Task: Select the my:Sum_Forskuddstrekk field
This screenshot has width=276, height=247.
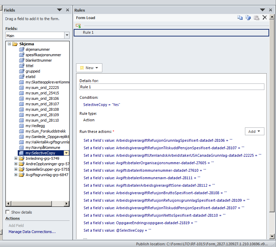Action: click(46, 131)
